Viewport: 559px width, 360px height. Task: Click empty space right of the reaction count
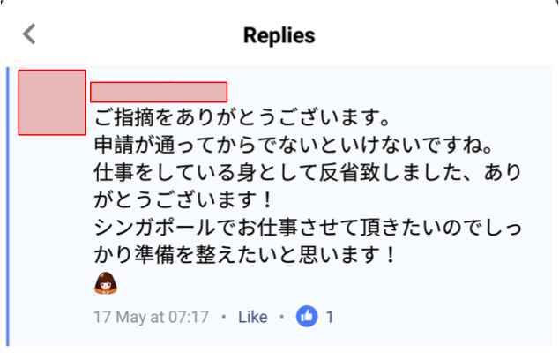(x=441, y=316)
